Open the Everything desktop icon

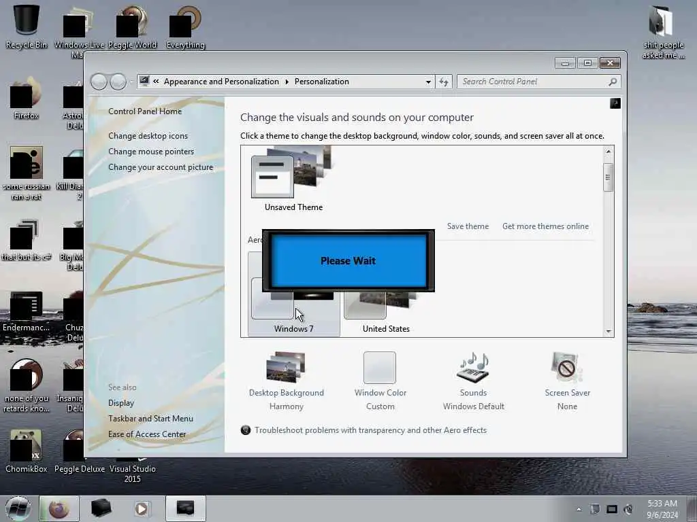tap(185, 26)
